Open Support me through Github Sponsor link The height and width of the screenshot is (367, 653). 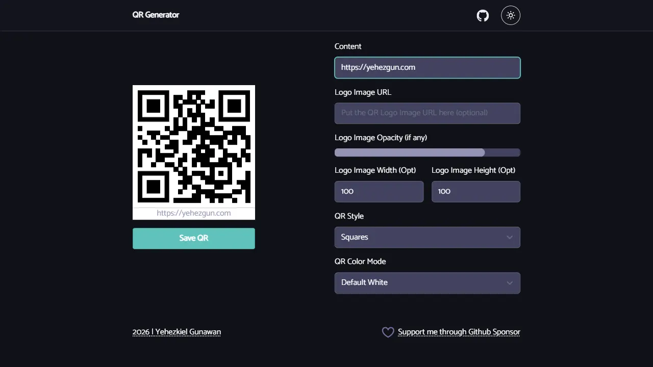pos(459,332)
